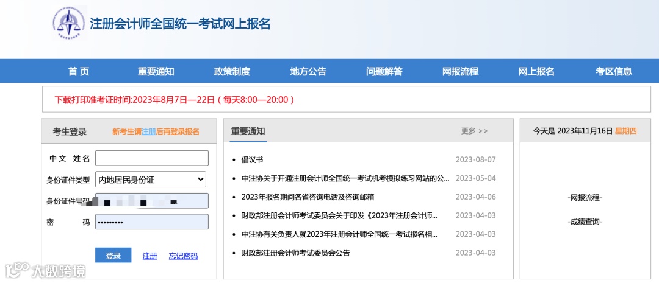Open the 首页 nav item
This screenshot has height=283, width=659.
79,72
